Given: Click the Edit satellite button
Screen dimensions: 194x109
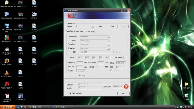Looking at the screenshot, I should [113, 26].
